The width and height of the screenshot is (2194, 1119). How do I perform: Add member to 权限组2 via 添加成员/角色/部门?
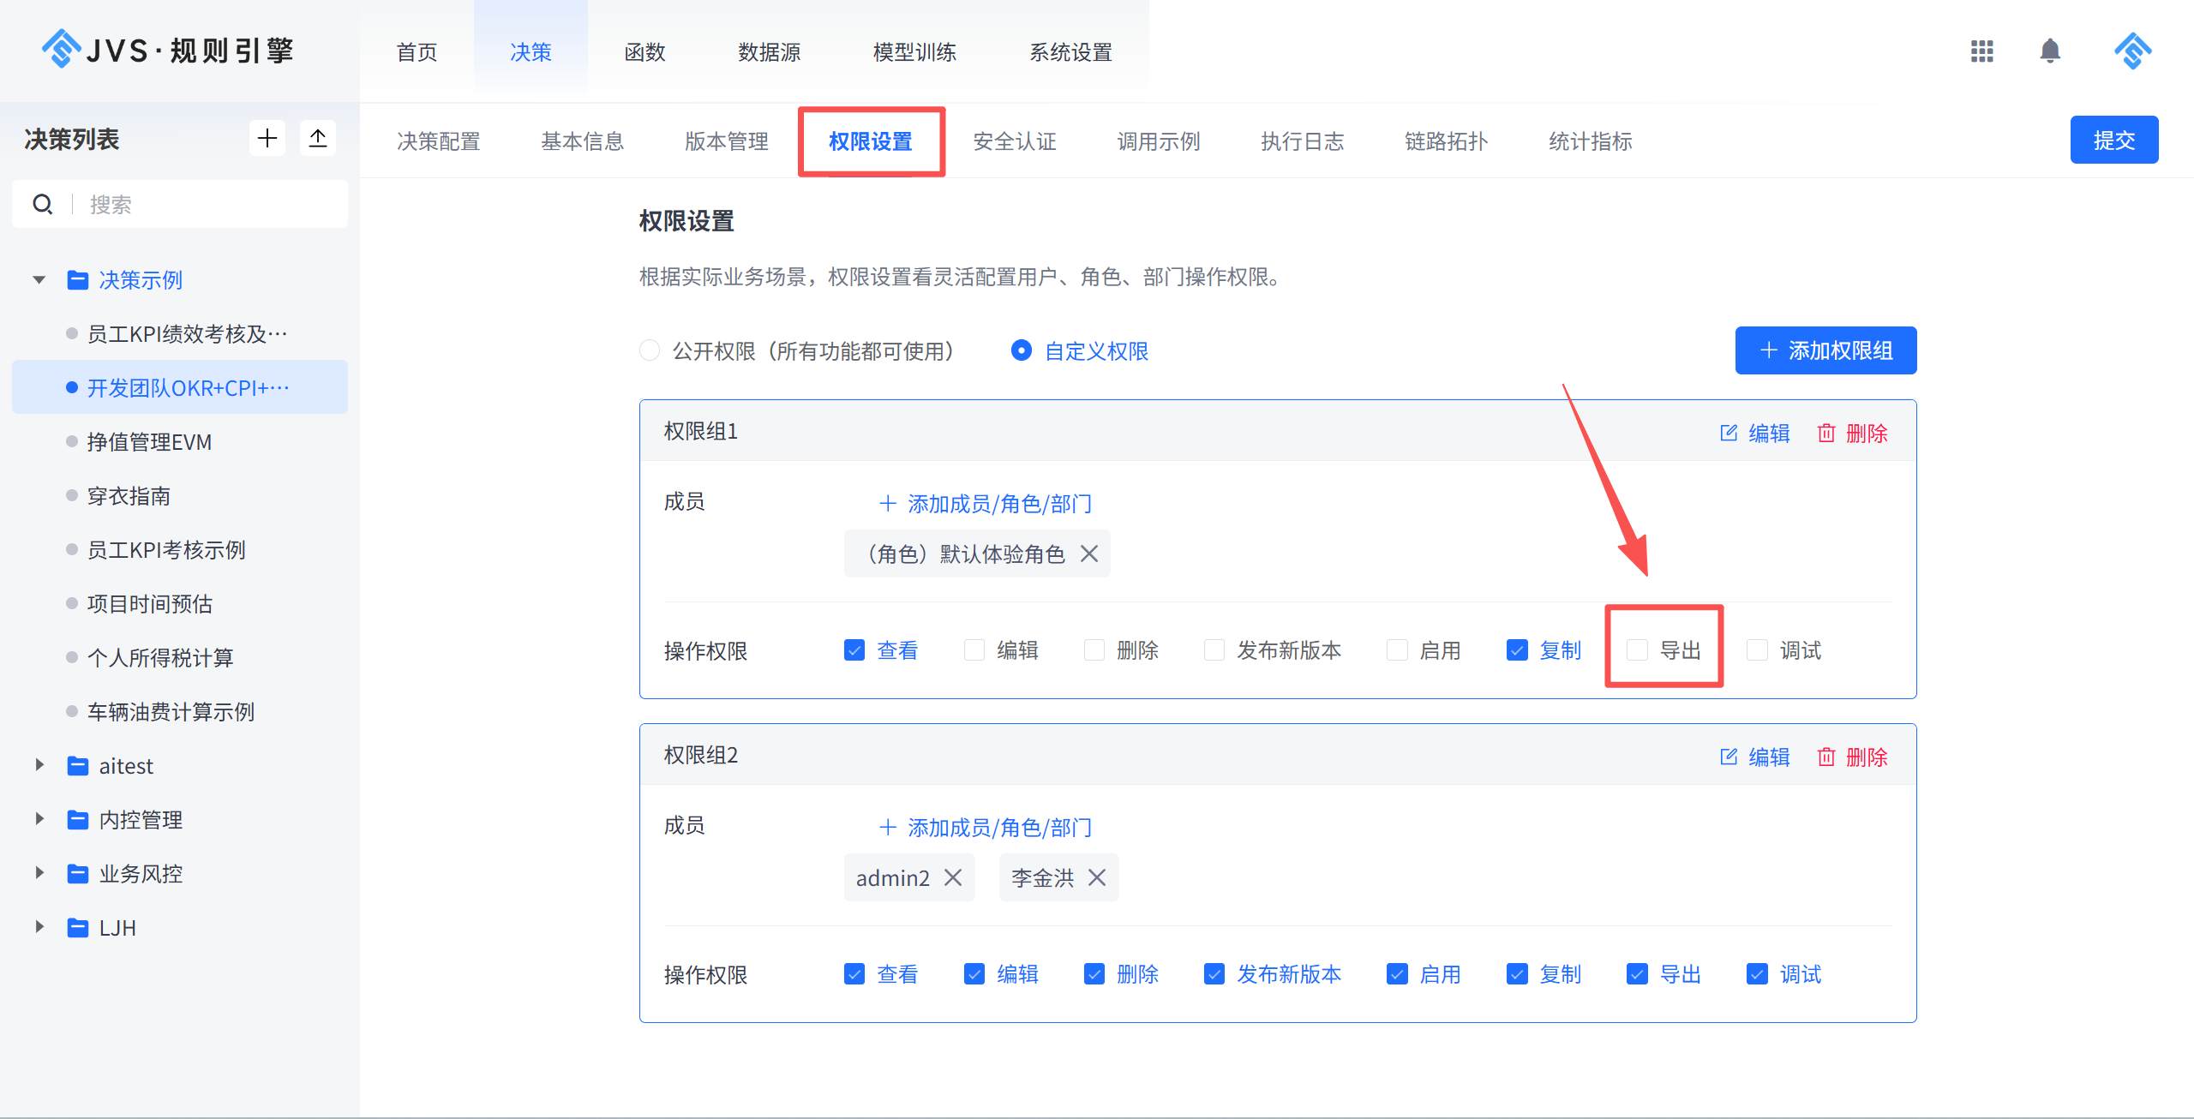(x=986, y=828)
